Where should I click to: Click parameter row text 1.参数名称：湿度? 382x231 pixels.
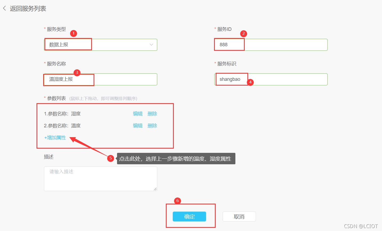click(62, 114)
